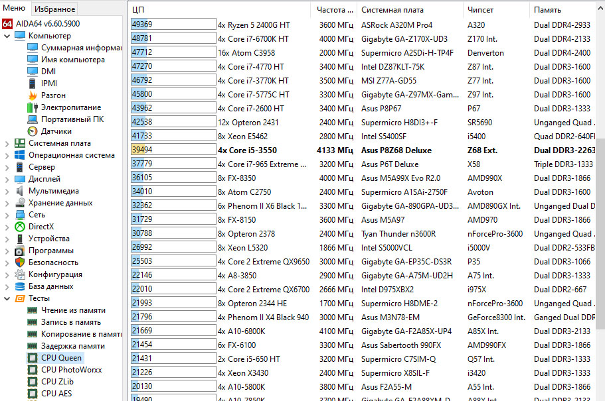The height and width of the screenshot is (401, 605).
Task: Expand the Дисплей tree node
Action: pos(7,180)
